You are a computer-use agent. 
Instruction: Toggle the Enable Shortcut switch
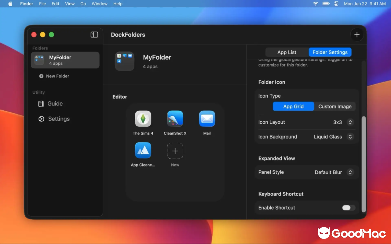tap(349, 208)
